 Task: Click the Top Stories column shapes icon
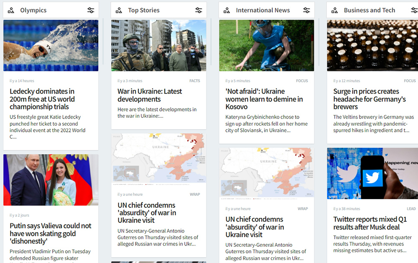(x=119, y=10)
